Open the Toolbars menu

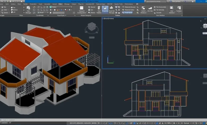point(179,10)
